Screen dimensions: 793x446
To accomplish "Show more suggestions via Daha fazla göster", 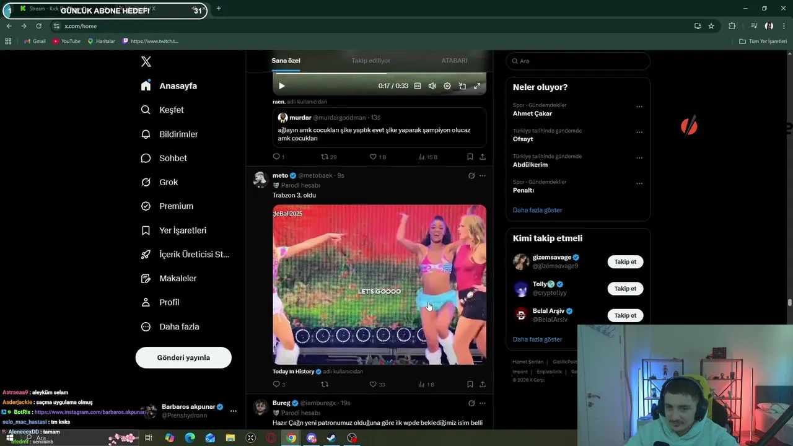I will click(537, 339).
